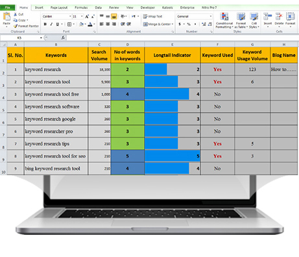This screenshot has width=299, height=257.
Task: Select the Format Painter tool
Action: (26, 26)
